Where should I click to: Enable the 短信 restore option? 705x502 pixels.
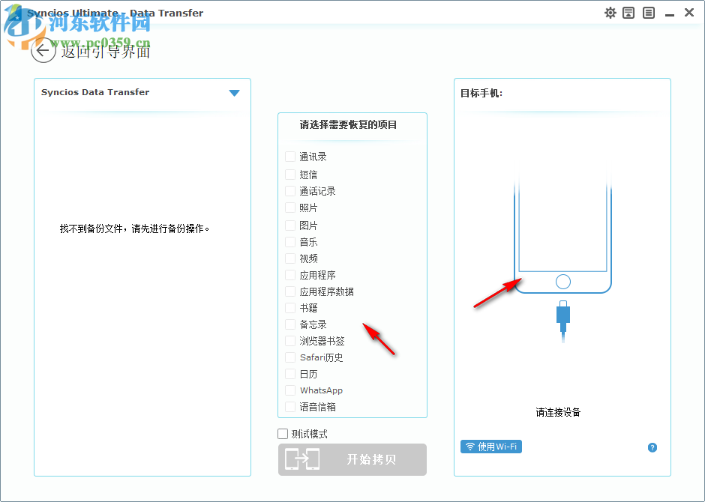pos(289,175)
